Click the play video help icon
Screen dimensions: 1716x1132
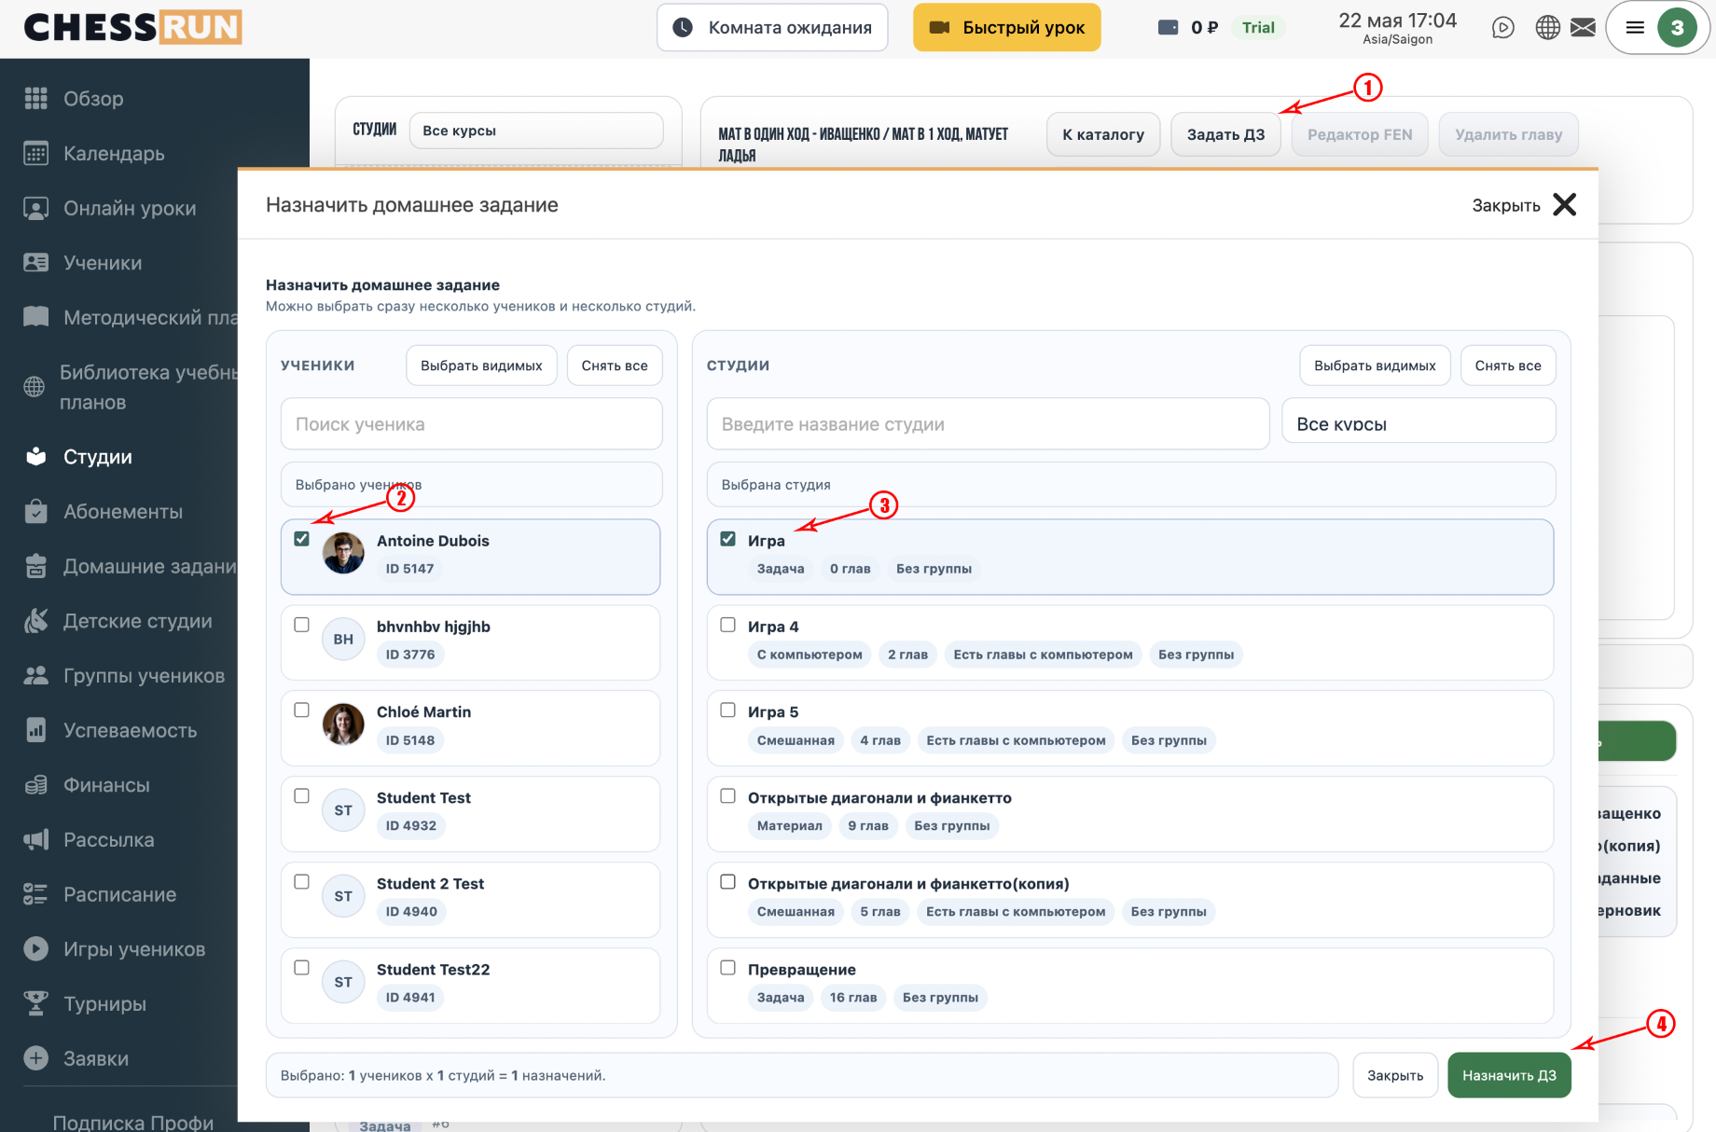(x=1502, y=28)
